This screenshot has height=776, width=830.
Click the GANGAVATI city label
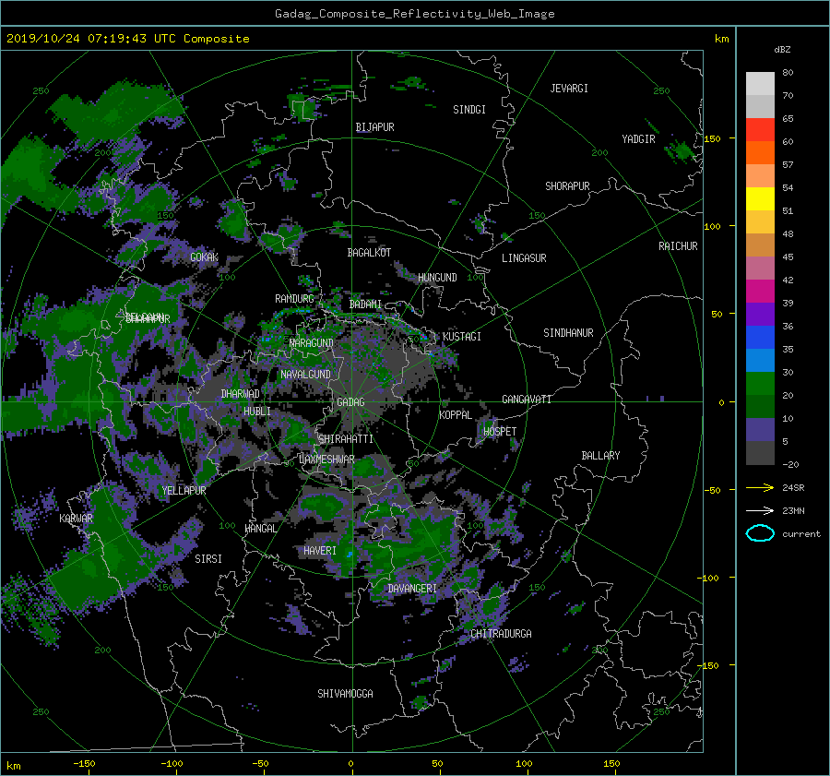tap(527, 400)
